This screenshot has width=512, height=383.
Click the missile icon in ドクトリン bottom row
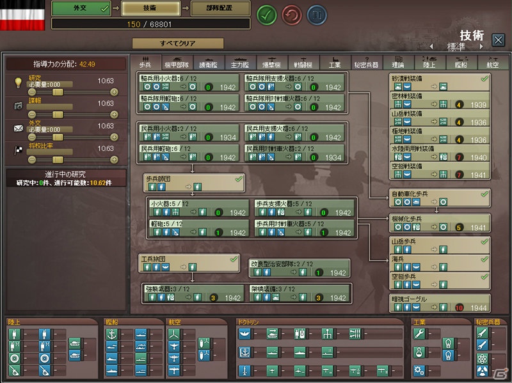pos(244,371)
